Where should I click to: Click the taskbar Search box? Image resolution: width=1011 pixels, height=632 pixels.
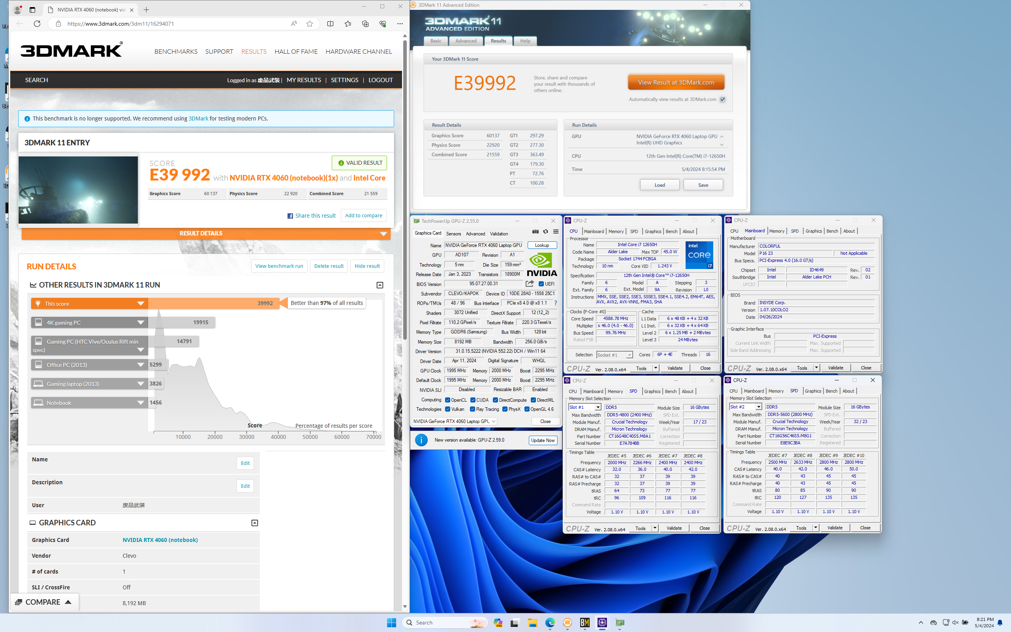coord(445,623)
